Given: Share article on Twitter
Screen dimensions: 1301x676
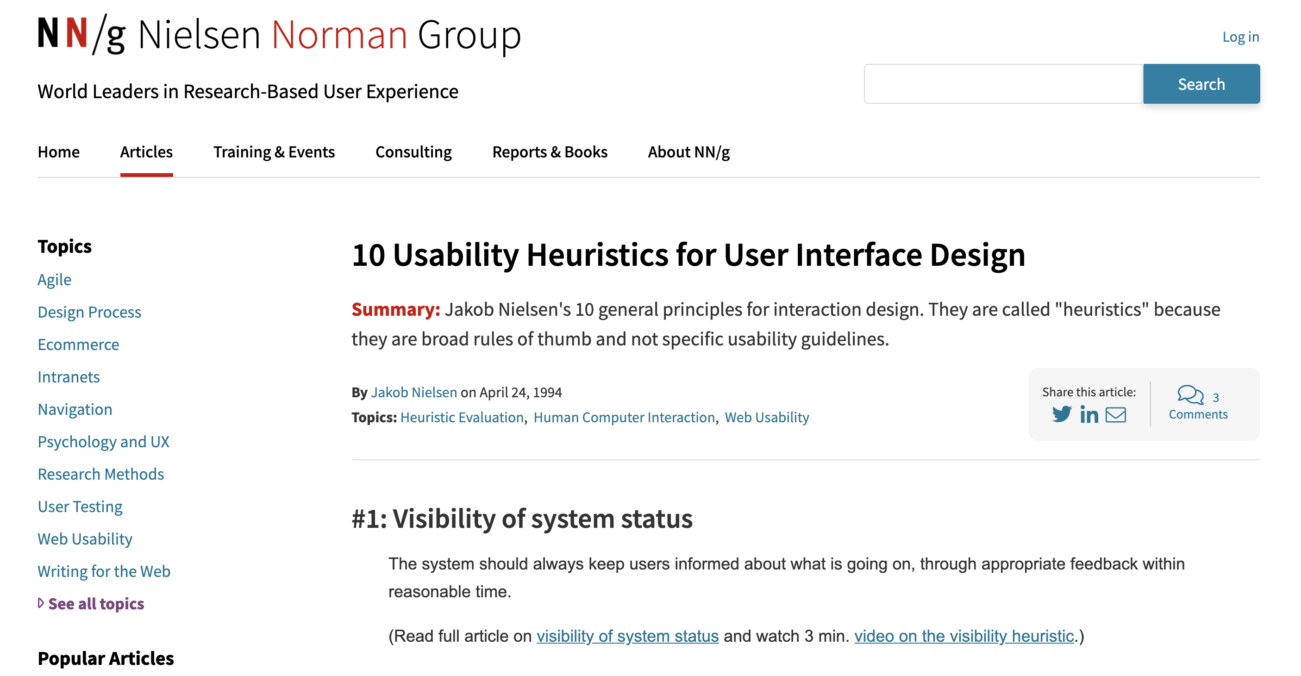Looking at the screenshot, I should click(x=1061, y=414).
